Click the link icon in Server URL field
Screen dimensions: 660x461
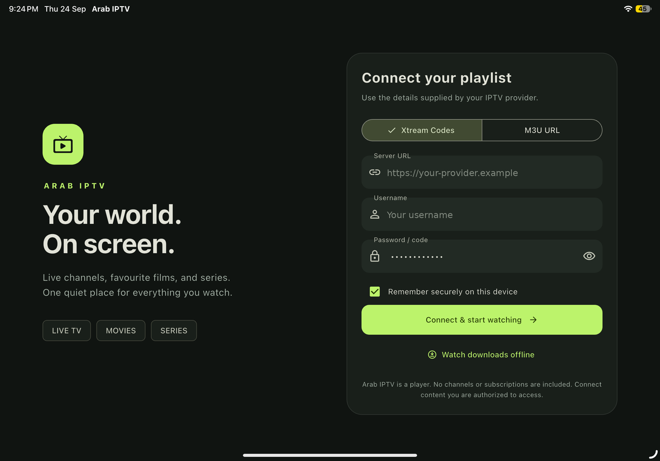(375, 173)
